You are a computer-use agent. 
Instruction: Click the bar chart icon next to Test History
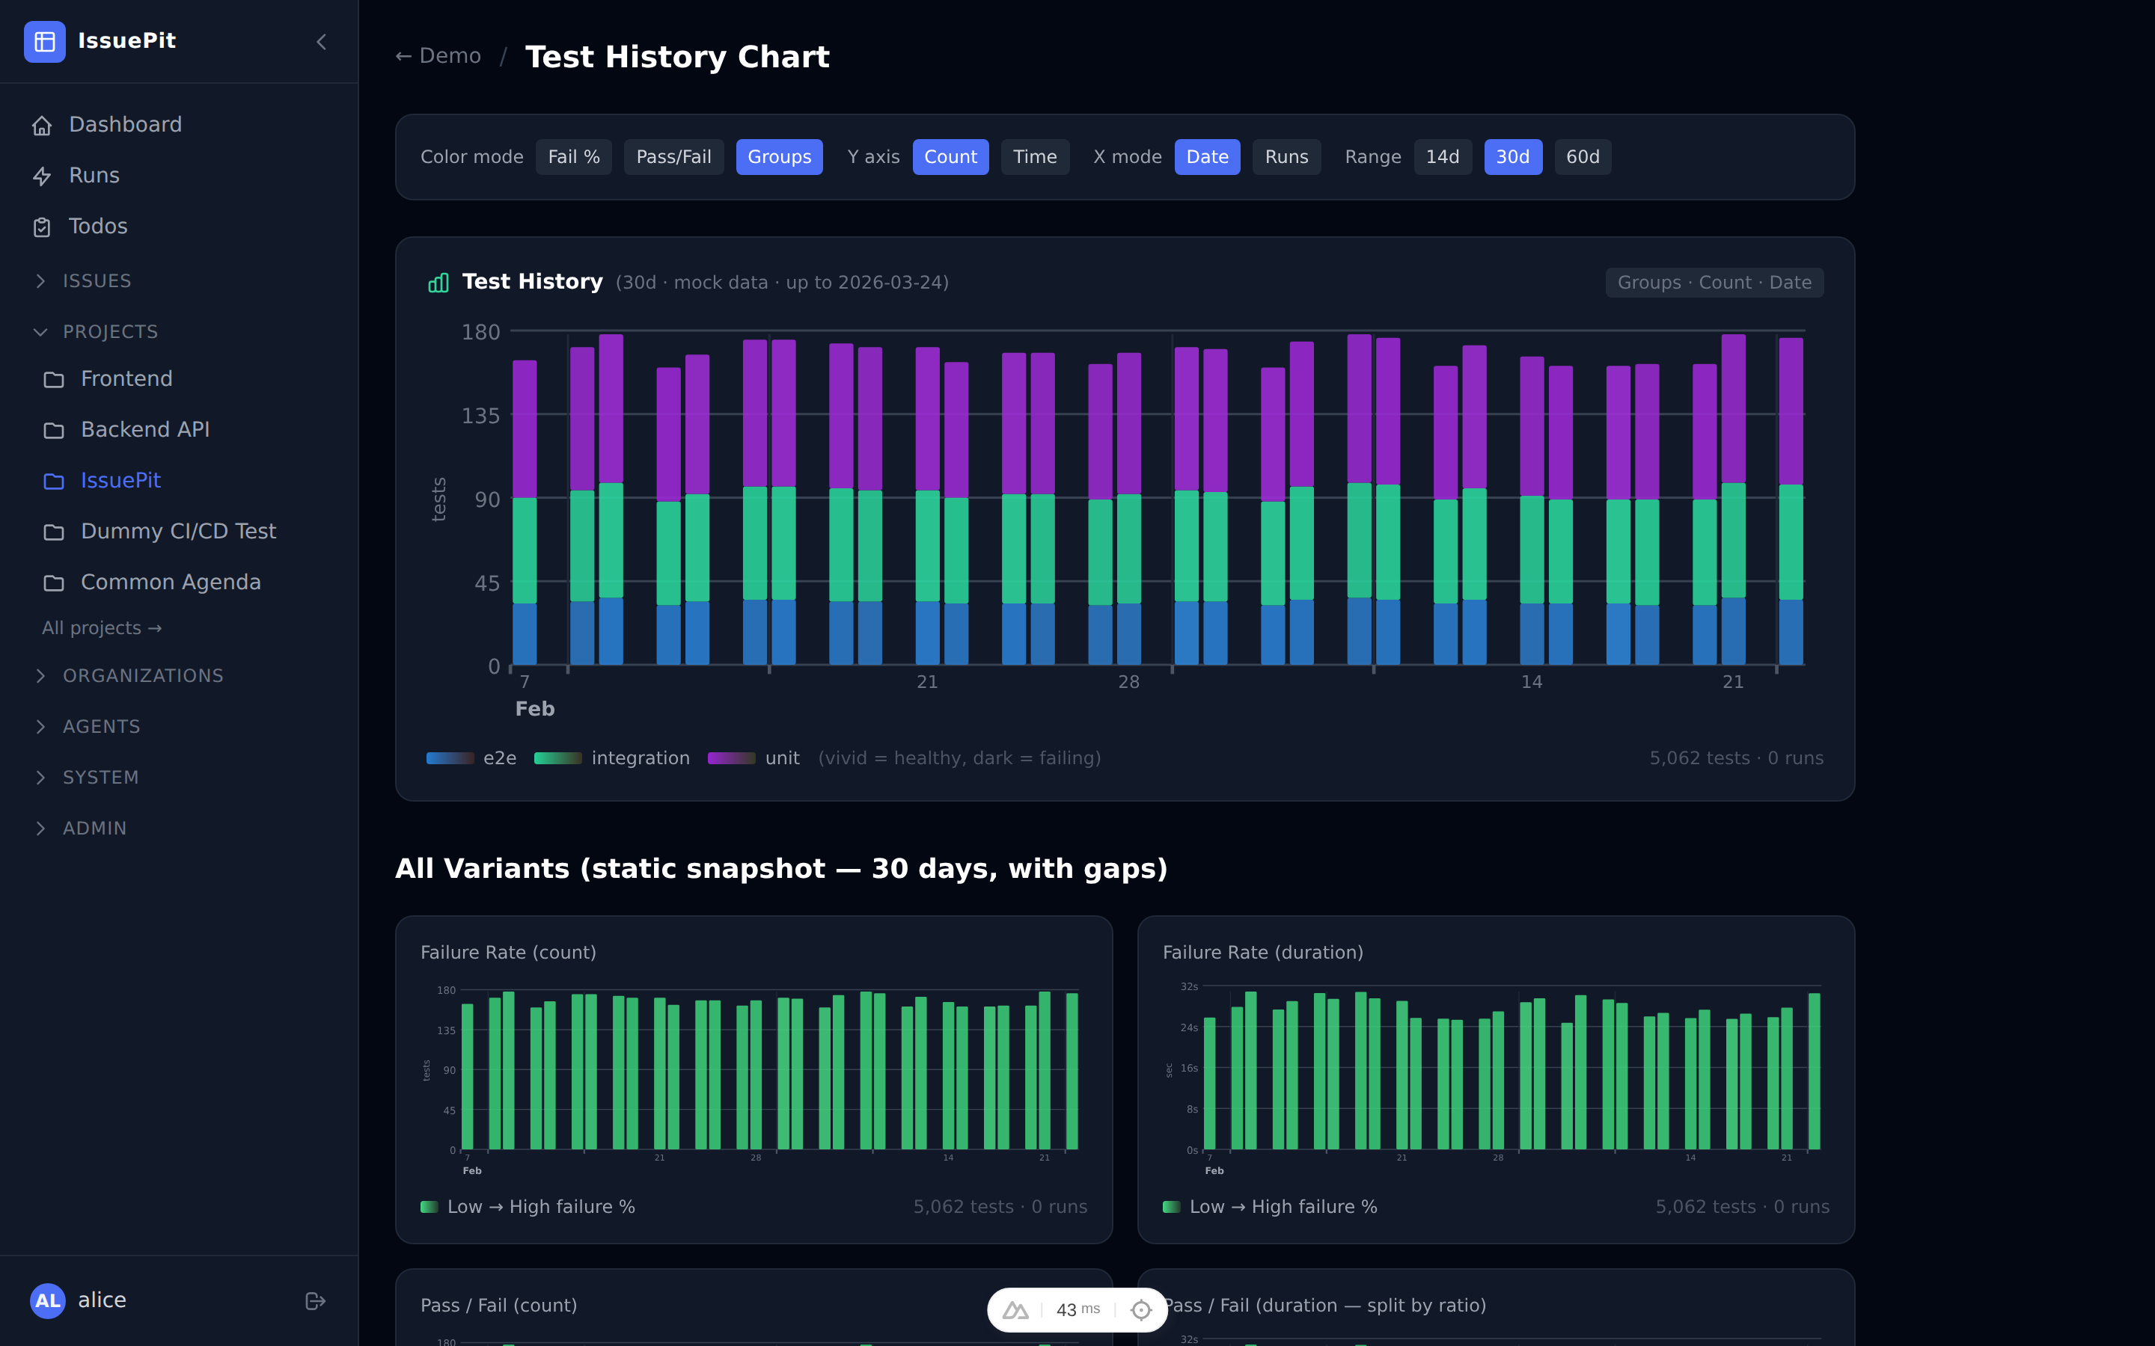(x=437, y=282)
